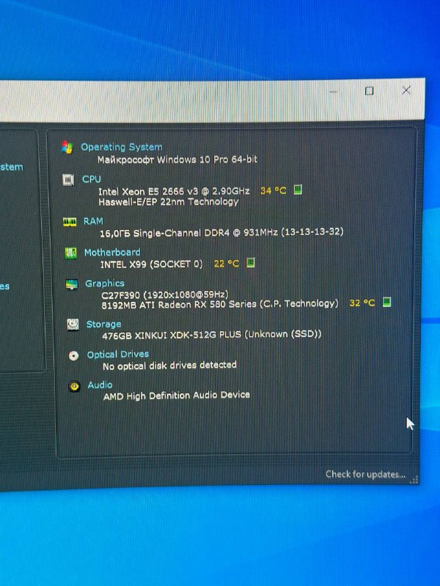Minimize the system information window
The image size is (440, 586).
tap(334, 92)
